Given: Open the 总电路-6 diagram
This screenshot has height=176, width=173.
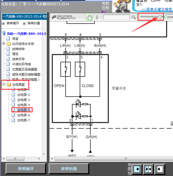Looking at the screenshot, I should point(24,115).
